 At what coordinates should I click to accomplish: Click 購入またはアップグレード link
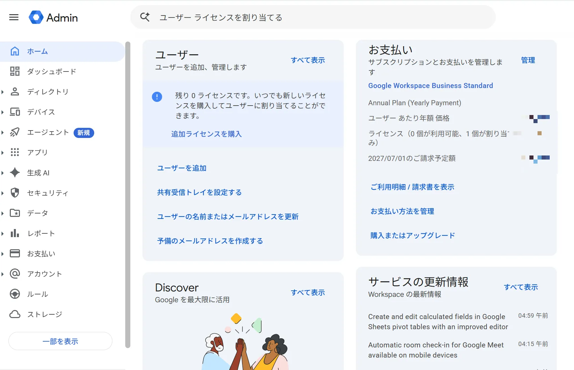[x=413, y=235]
